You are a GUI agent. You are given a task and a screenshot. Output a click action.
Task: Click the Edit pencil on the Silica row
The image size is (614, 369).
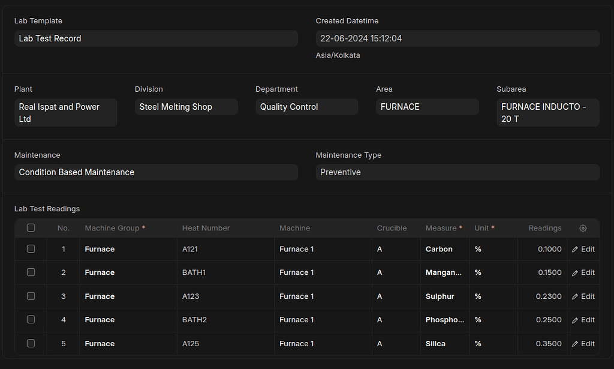point(583,343)
